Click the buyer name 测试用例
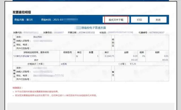This screenshot has height=110, width=181. (38, 37)
